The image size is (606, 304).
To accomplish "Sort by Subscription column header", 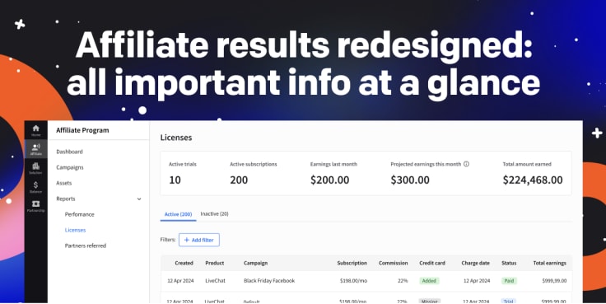I will (x=352, y=263).
